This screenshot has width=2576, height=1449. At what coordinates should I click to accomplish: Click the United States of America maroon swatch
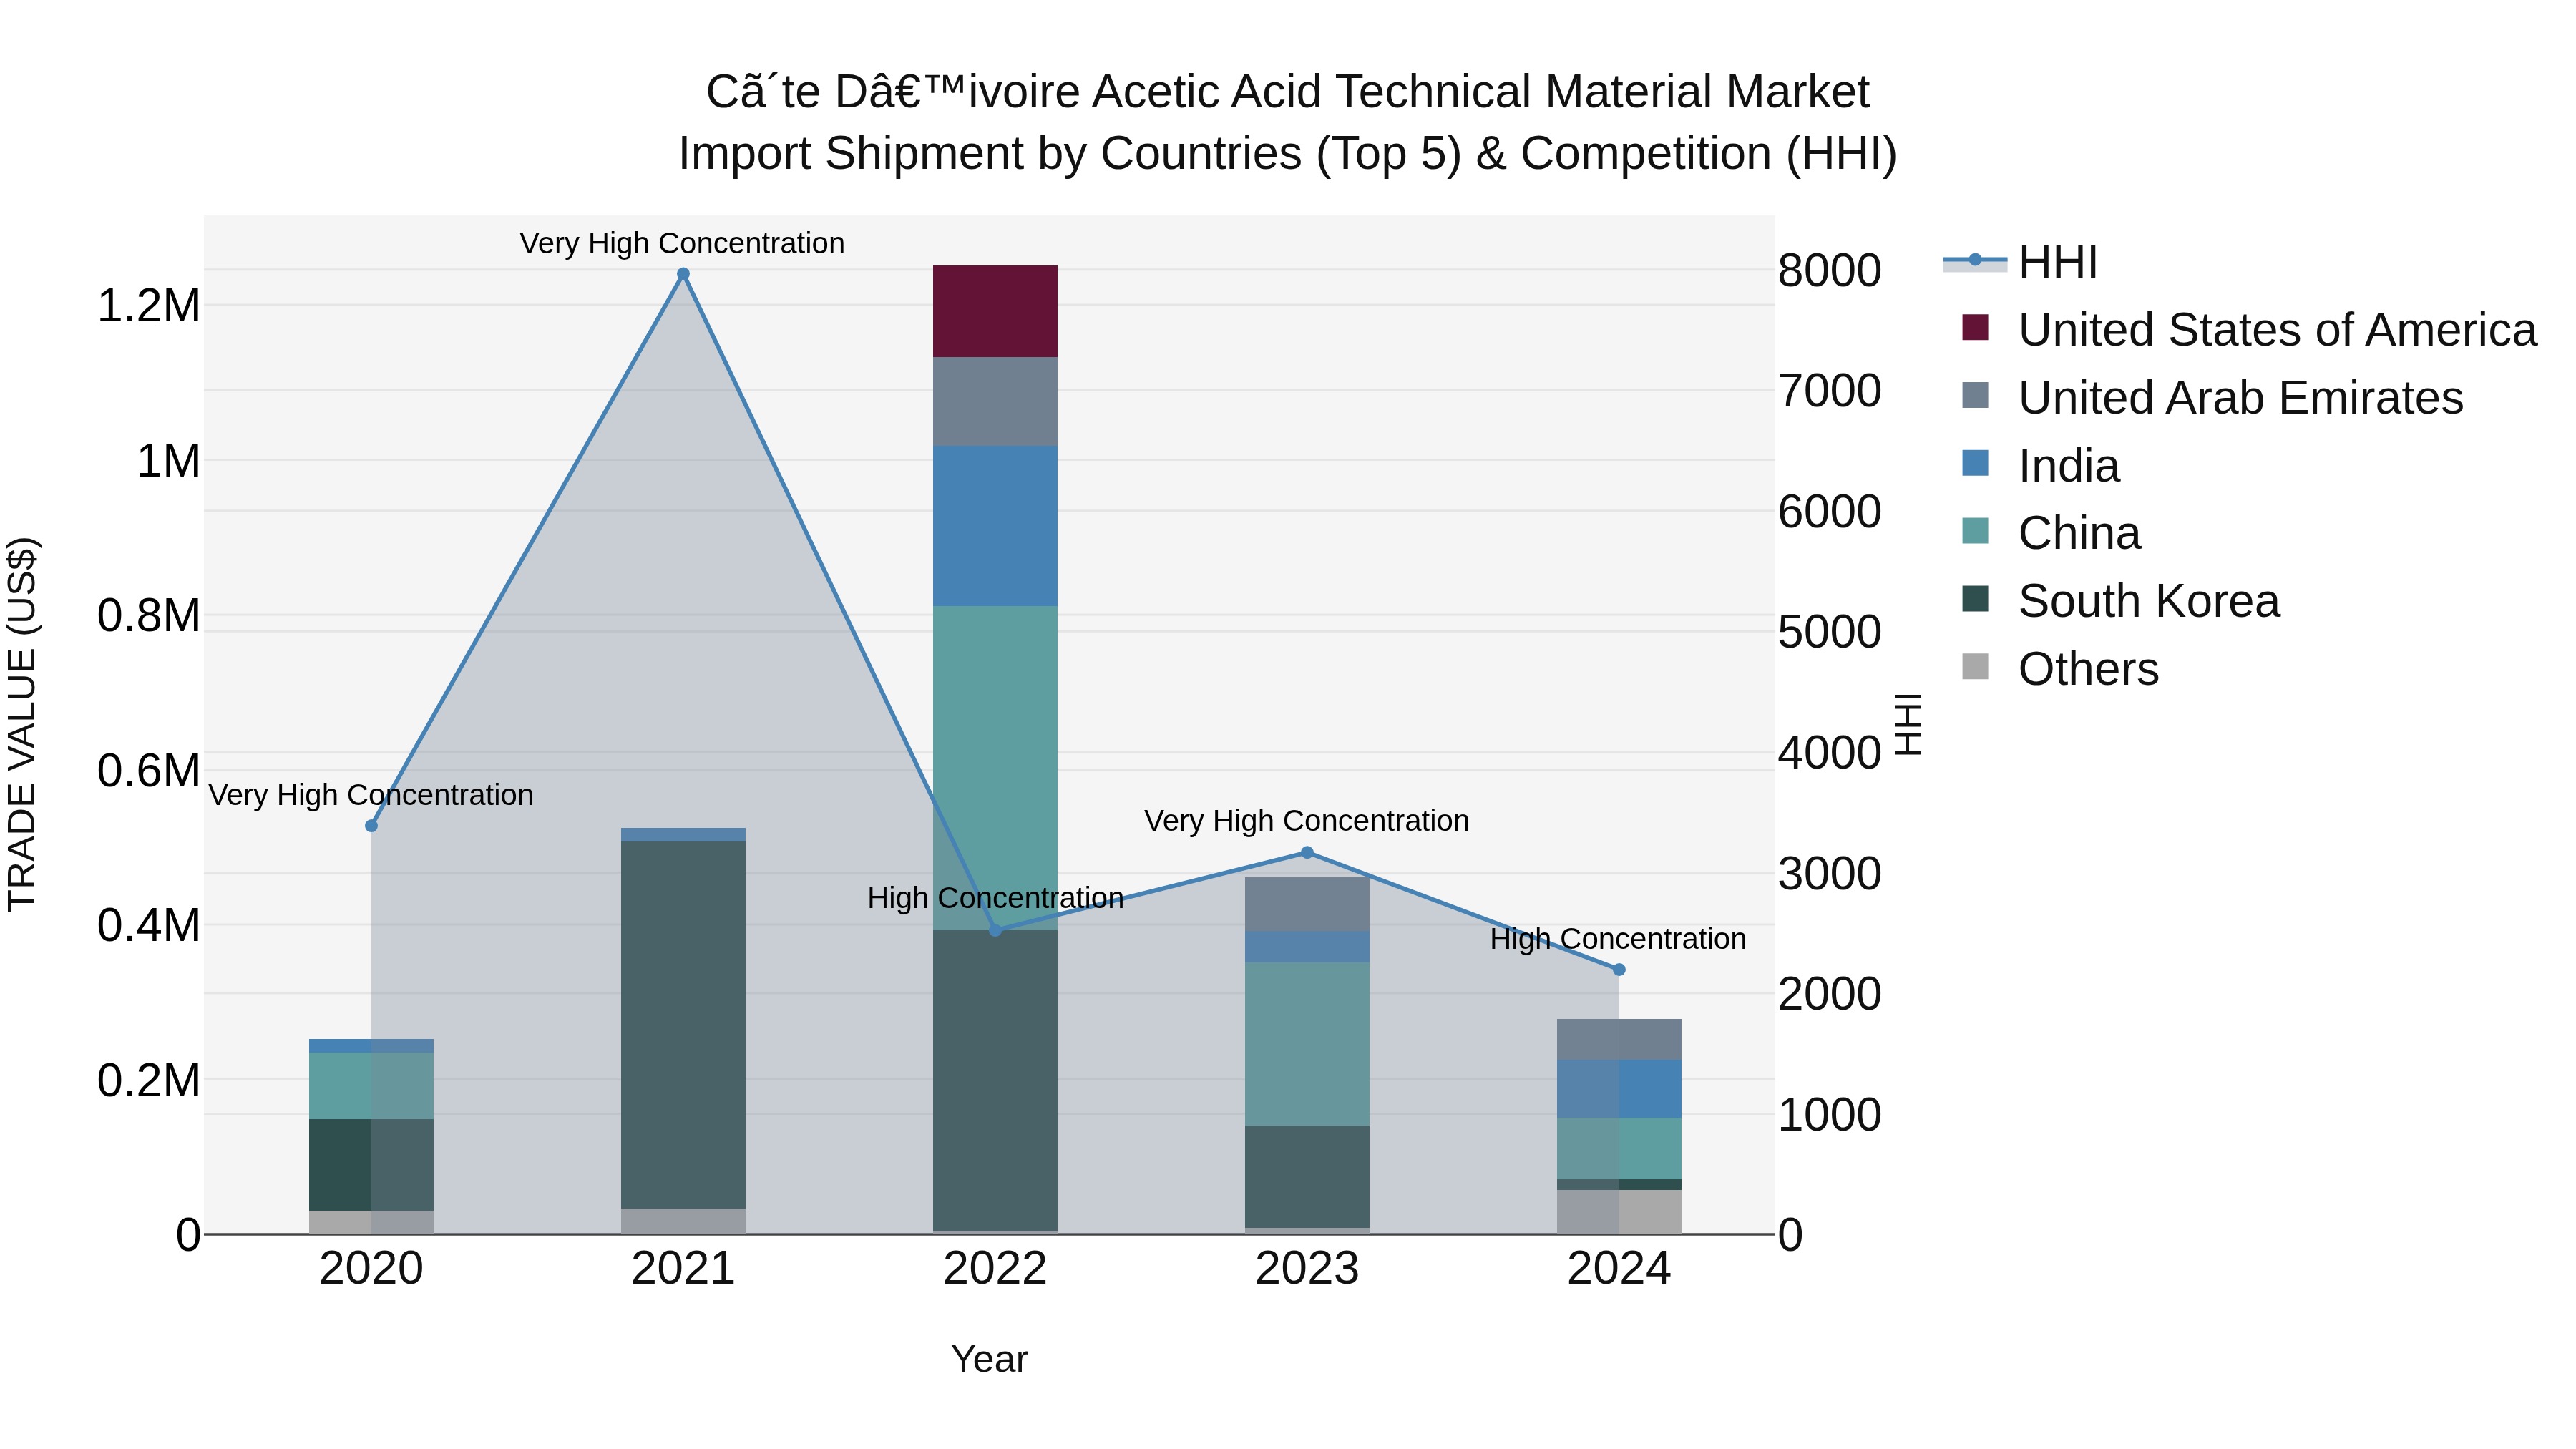(1975, 327)
